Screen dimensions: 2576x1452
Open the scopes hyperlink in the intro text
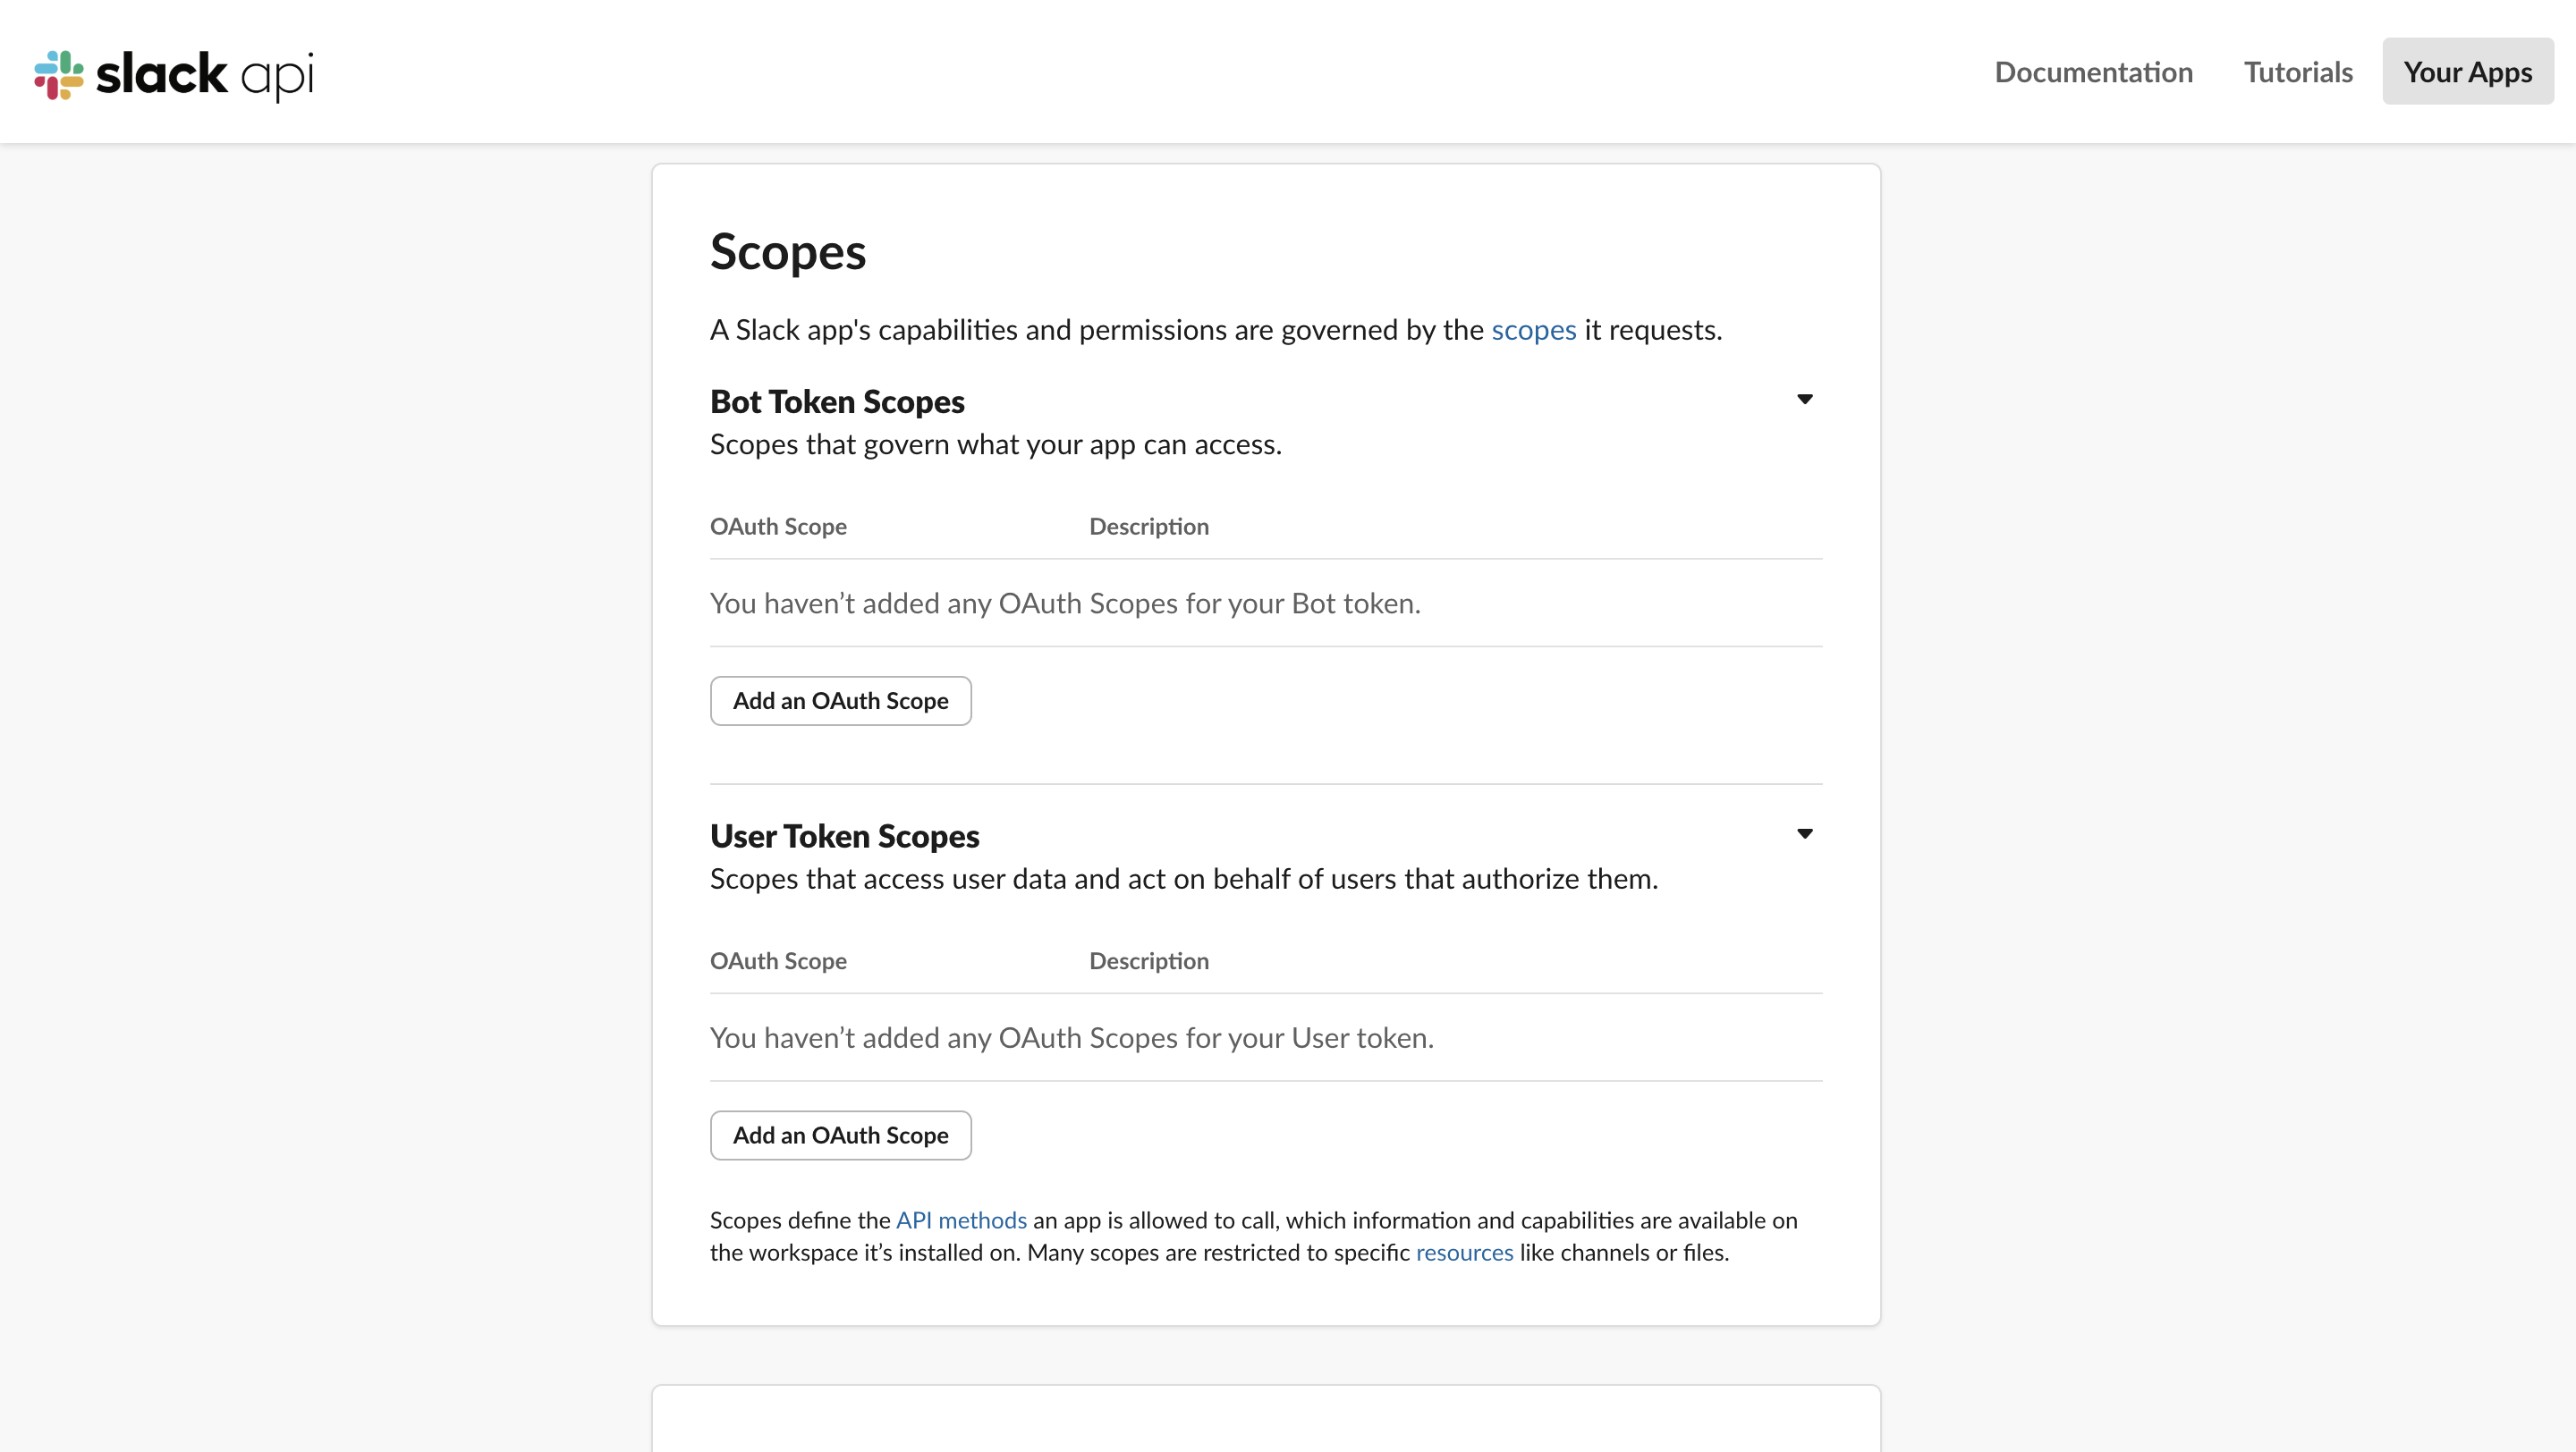1533,330
